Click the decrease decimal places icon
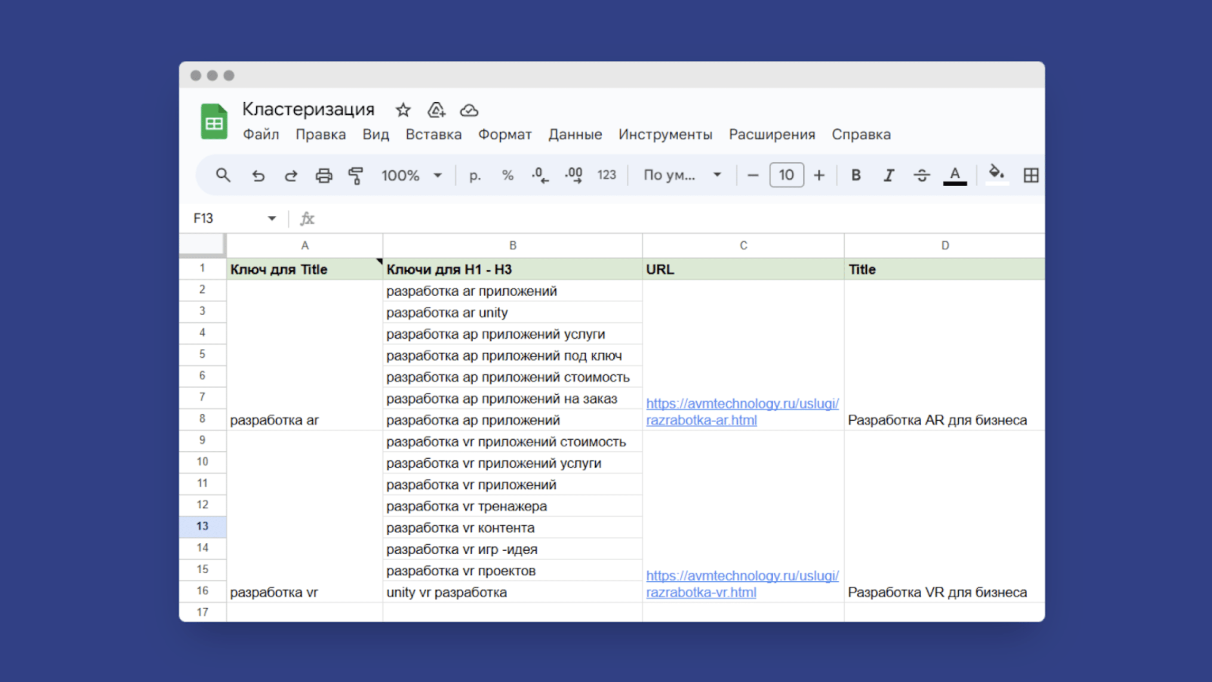1212x682 pixels. point(540,175)
